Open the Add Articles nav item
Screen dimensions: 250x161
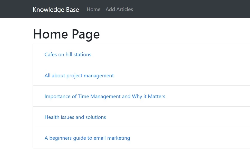[119, 9]
